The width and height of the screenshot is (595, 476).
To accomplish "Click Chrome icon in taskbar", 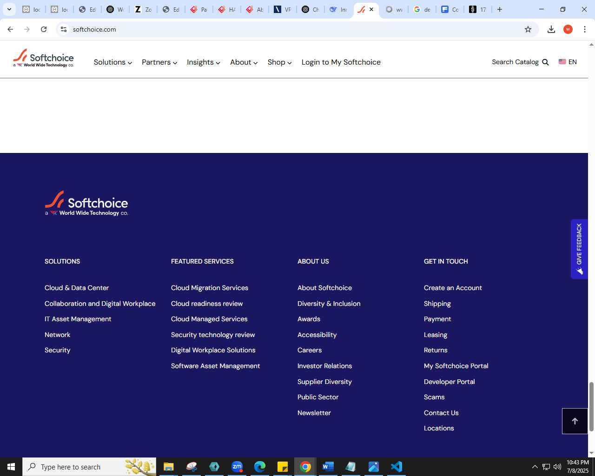I will pos(305,467).
